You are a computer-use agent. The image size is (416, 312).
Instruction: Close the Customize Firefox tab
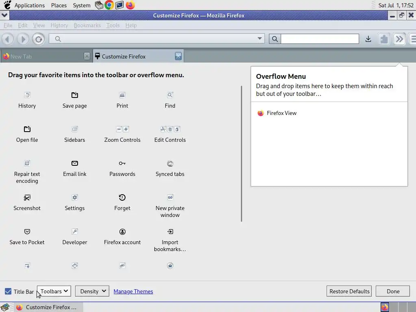pos(178,56)
